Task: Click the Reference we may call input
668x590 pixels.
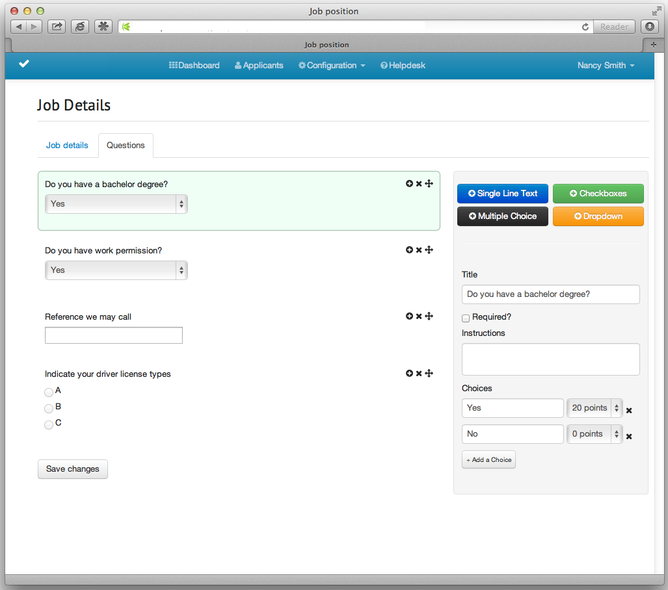Action: (x=114, y=335)
